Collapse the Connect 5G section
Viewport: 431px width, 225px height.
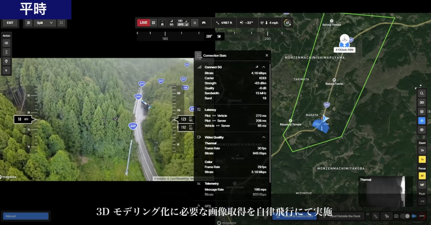(264, 67)
